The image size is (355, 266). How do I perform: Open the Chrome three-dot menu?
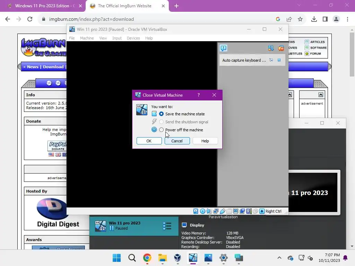coord(347,19)
